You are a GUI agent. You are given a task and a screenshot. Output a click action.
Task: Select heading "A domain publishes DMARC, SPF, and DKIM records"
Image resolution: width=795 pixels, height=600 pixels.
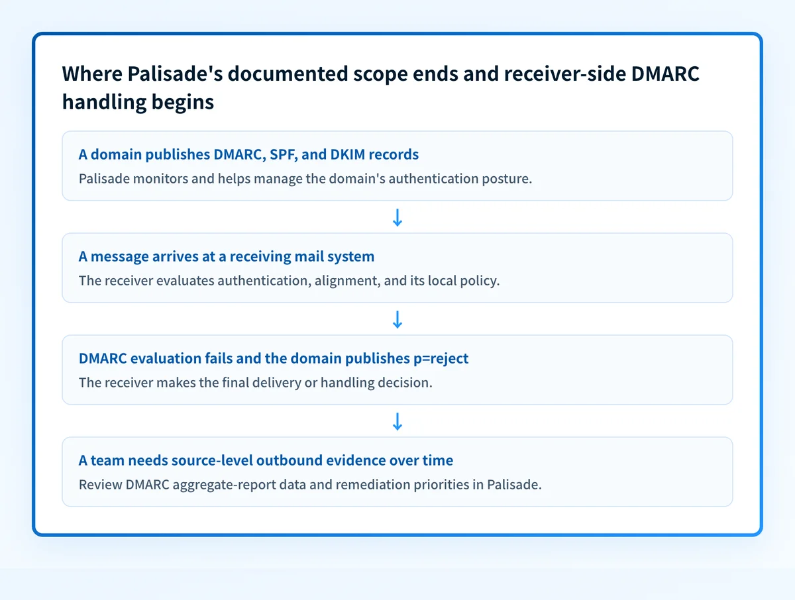point(248,154)
